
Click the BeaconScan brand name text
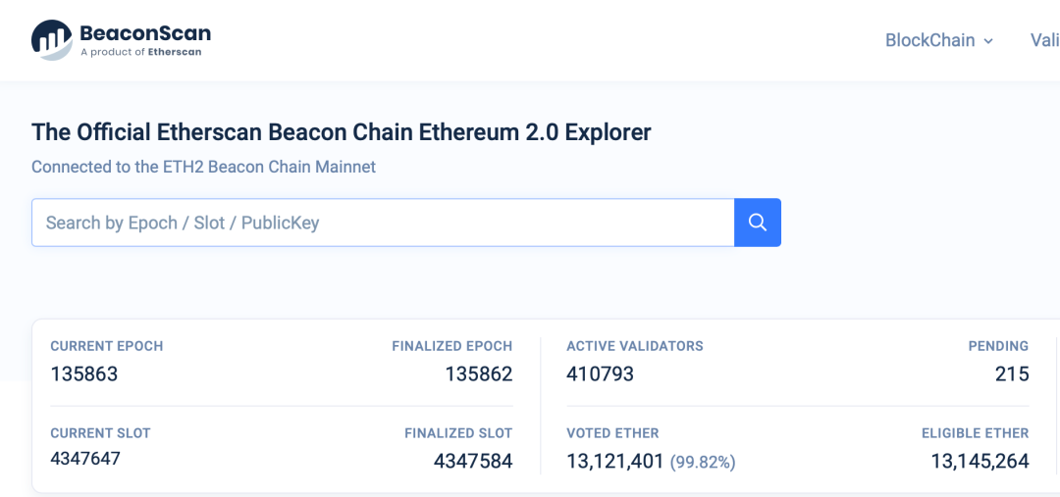pos(145,32)
